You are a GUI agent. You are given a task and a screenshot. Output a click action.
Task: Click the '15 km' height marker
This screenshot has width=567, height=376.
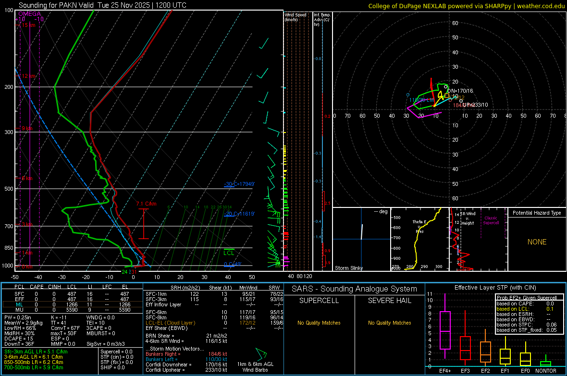coord(28,25)
